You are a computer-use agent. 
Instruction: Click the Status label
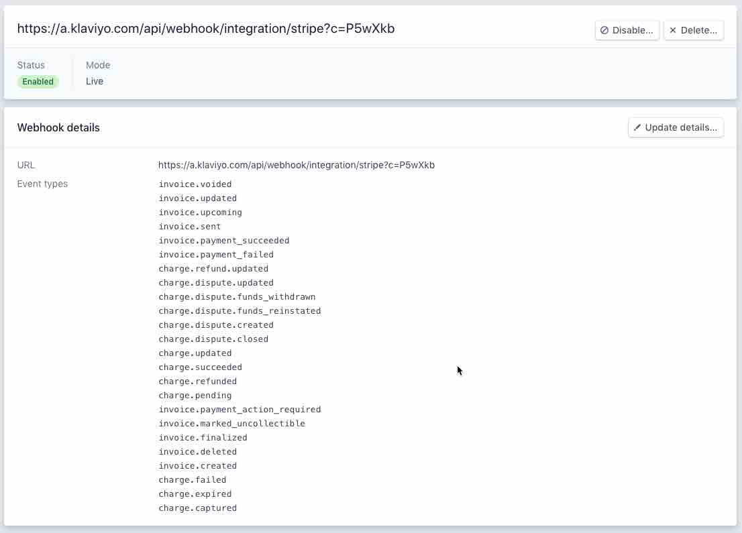[31, 65]
